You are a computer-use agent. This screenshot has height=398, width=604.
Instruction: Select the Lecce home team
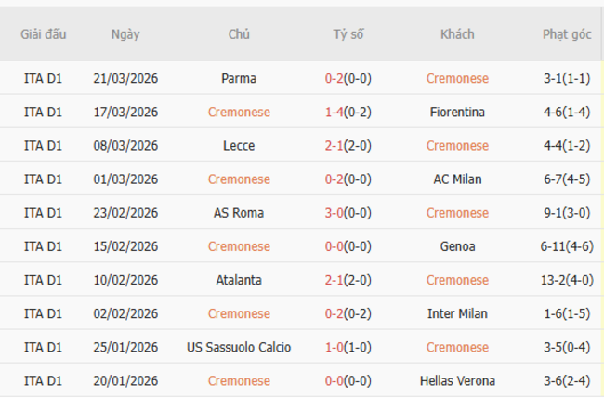[x=239, y=145]
